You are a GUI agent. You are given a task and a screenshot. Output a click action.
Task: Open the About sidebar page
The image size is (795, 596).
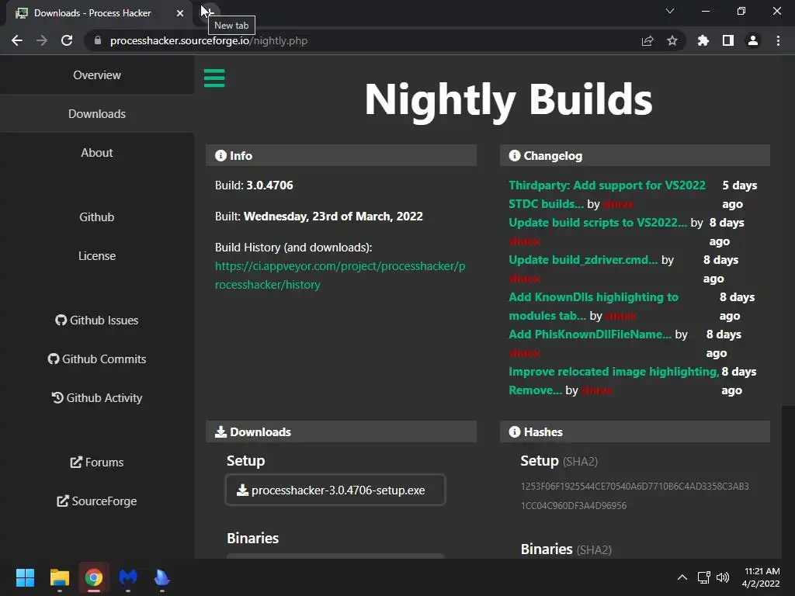(97, 153)
